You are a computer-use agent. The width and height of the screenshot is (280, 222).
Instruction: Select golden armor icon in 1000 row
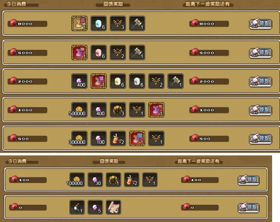[118, 110]
